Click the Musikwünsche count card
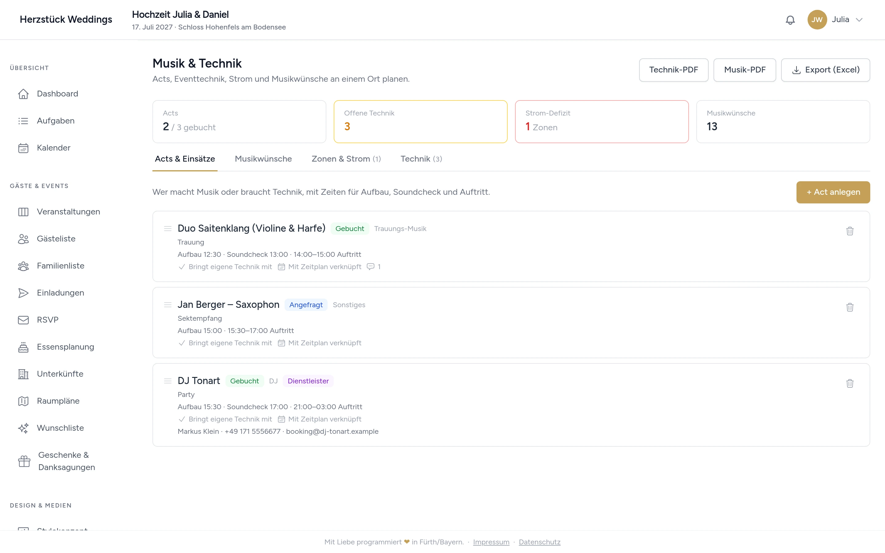This screenshot has width=885, height=553. [x=783, y=122]
